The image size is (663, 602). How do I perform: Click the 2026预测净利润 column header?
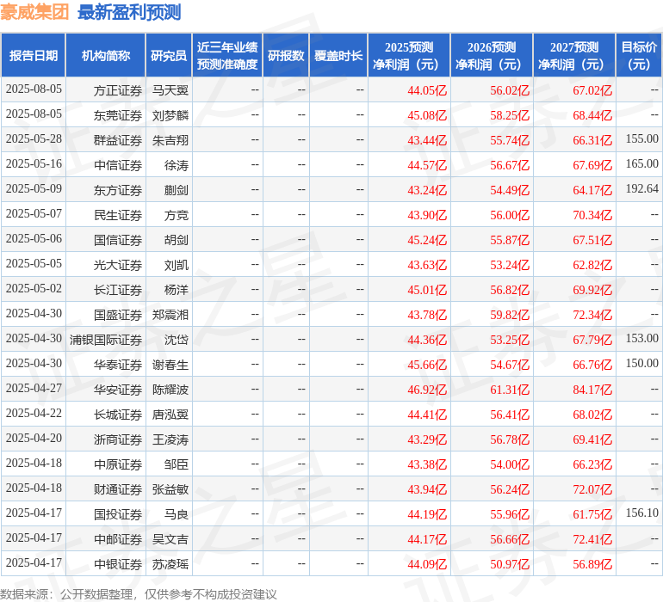point(492,55)
